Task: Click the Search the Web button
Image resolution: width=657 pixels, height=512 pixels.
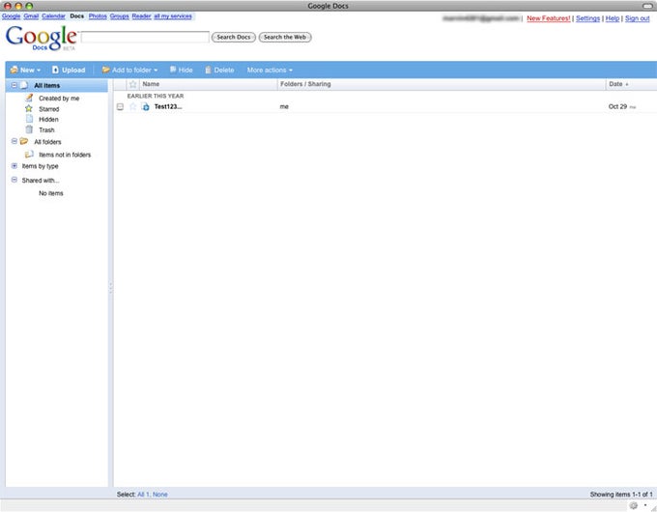Action: (x=285, y=37)
